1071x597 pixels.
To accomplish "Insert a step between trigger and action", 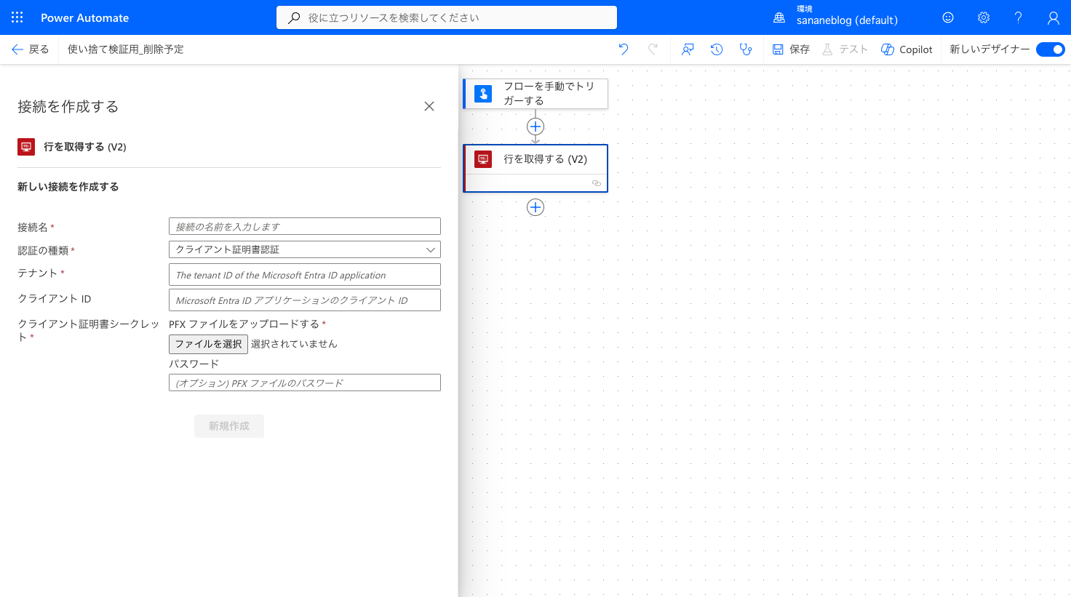I will (x=535, y=127).
